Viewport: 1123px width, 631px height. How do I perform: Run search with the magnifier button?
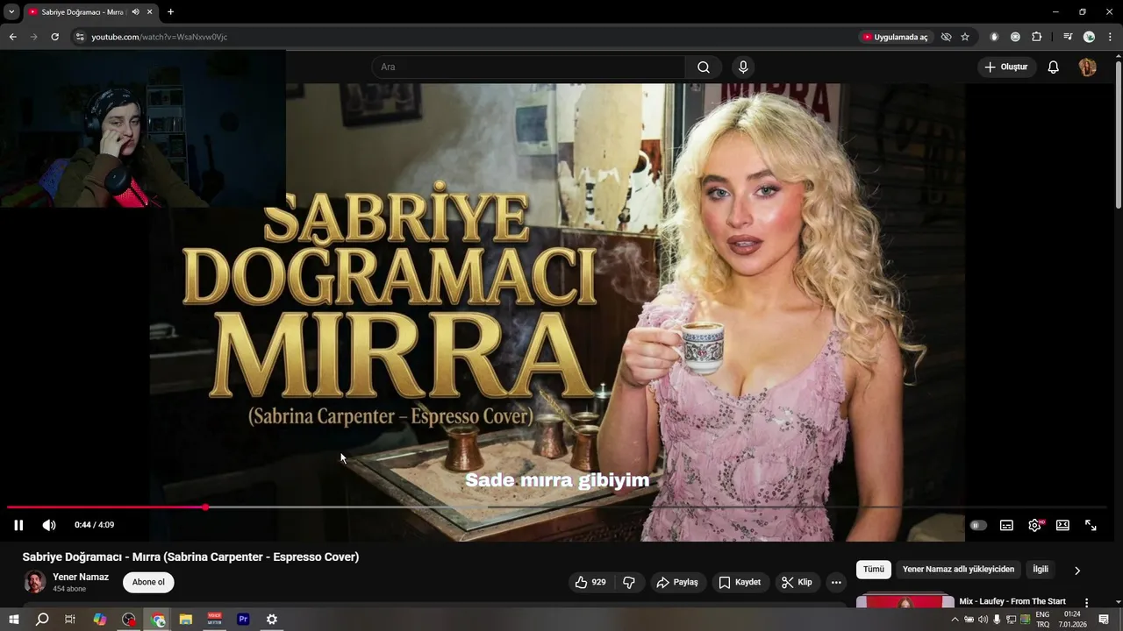pyautogui.click(x=704, y=67)
